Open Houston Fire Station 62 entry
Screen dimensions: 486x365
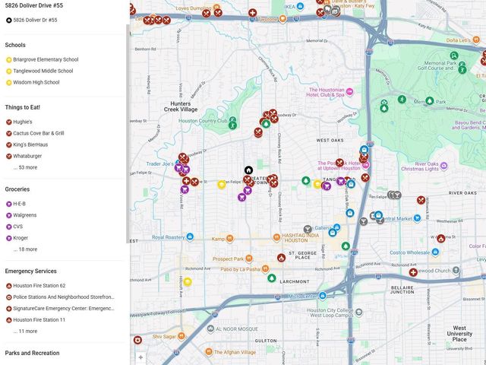39,286
